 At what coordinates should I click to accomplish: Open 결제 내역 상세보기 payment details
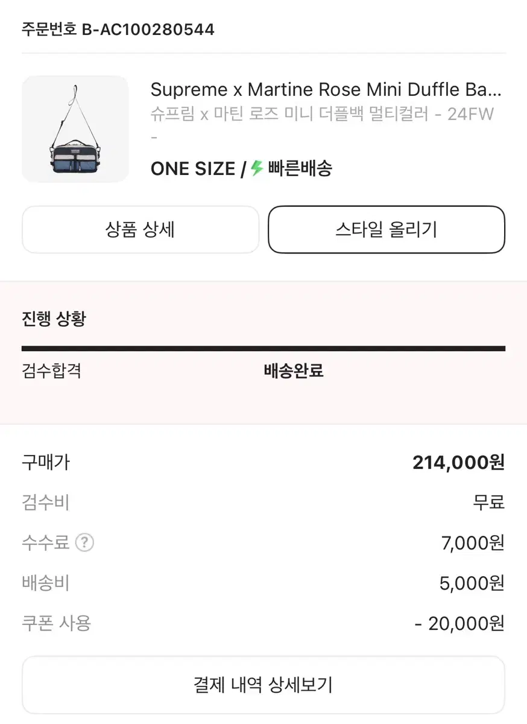[263, 685]
